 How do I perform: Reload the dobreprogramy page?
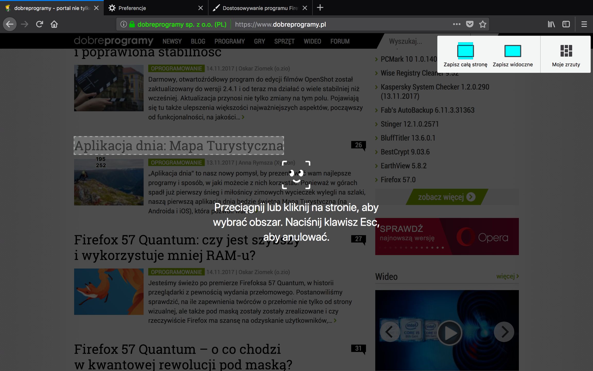[x=40, y=24]
